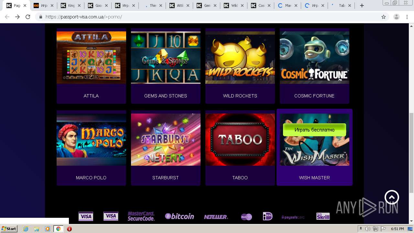Click the bitcoin payment logo

pyautogui.click(x=180, y=216)
